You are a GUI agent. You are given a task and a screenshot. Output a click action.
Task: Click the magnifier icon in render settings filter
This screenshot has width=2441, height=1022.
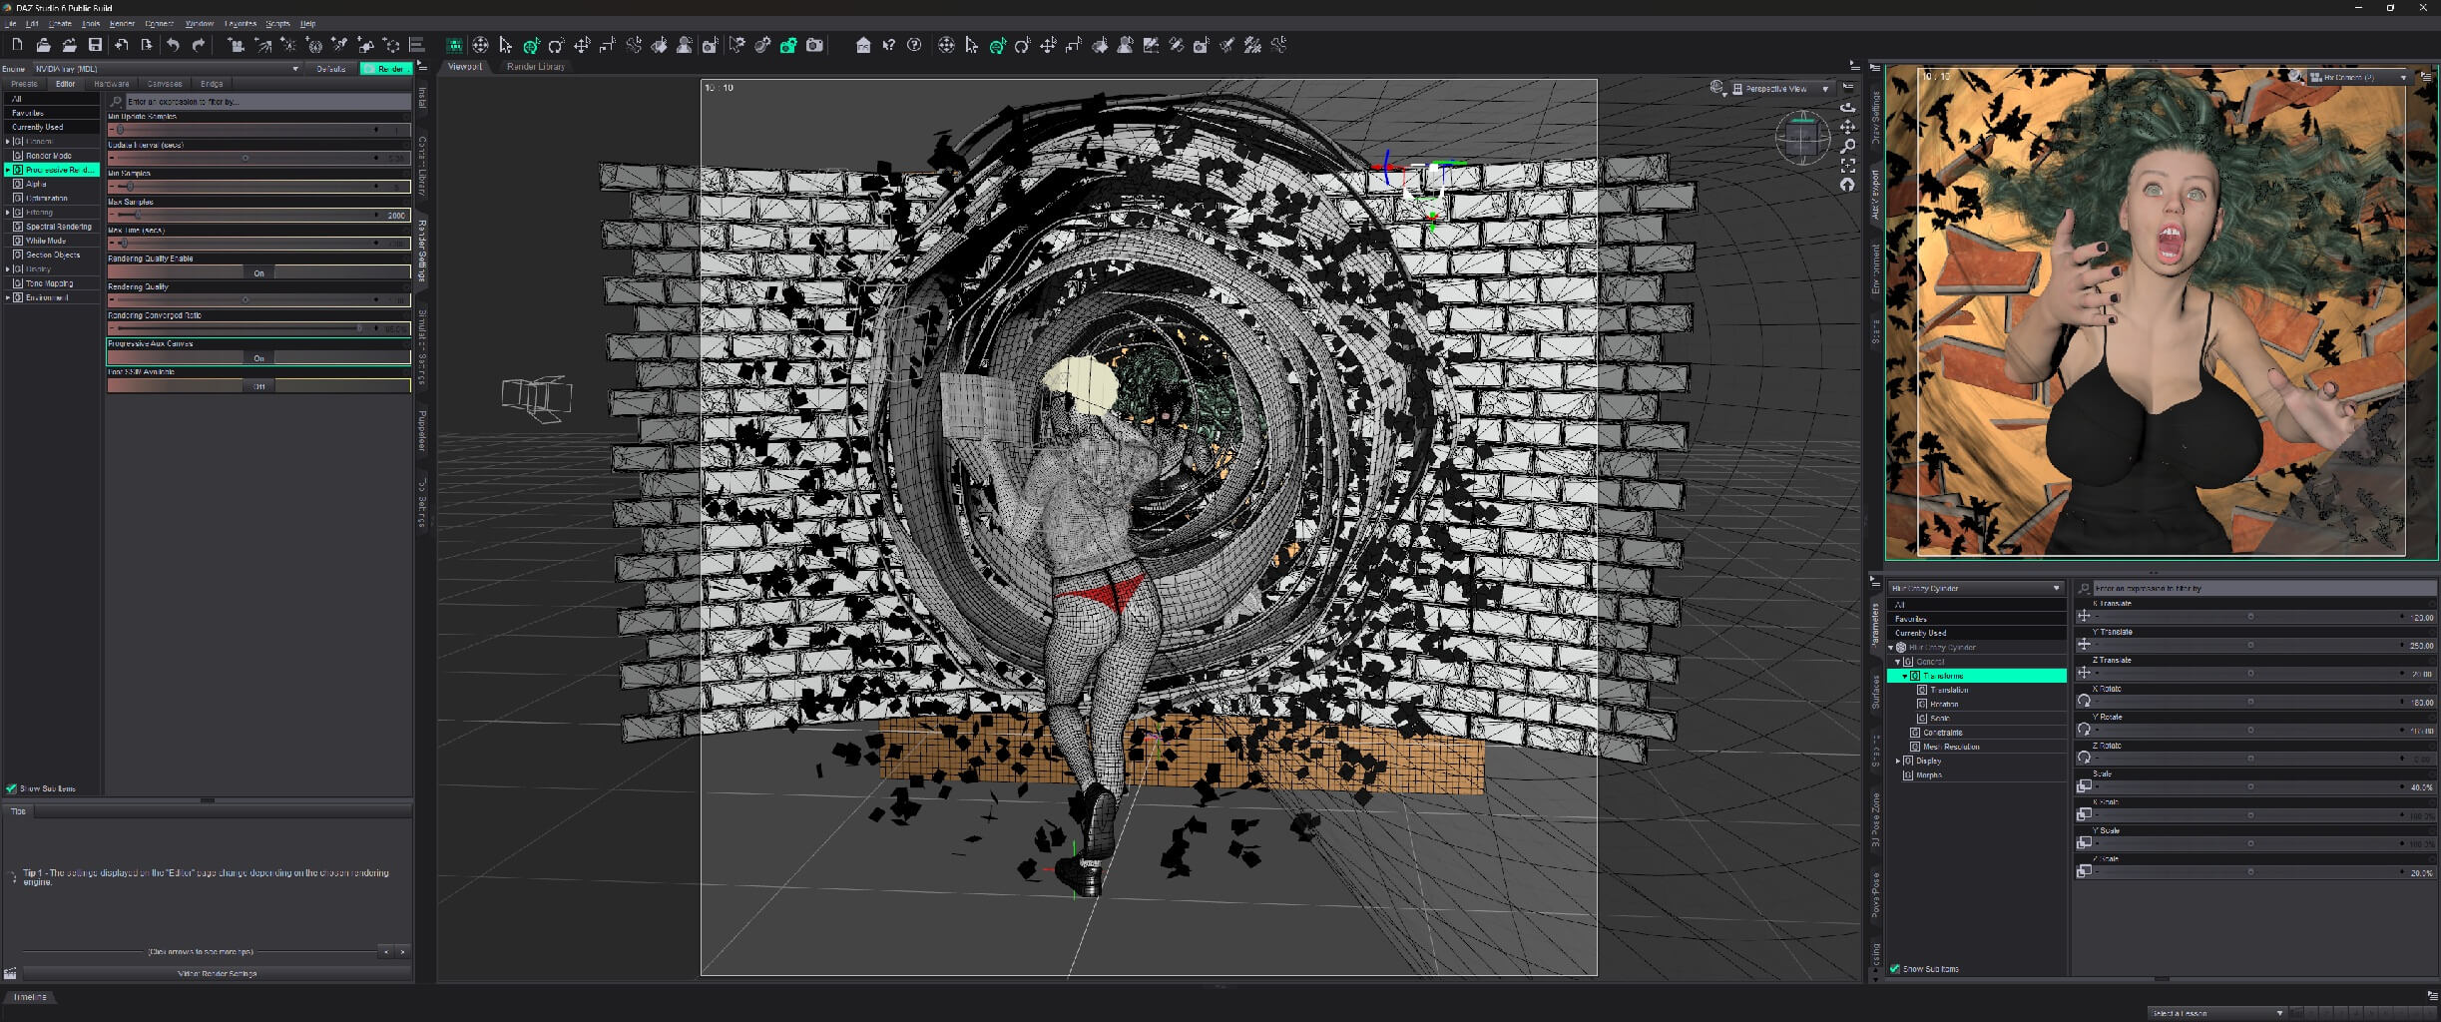(117, 102)
